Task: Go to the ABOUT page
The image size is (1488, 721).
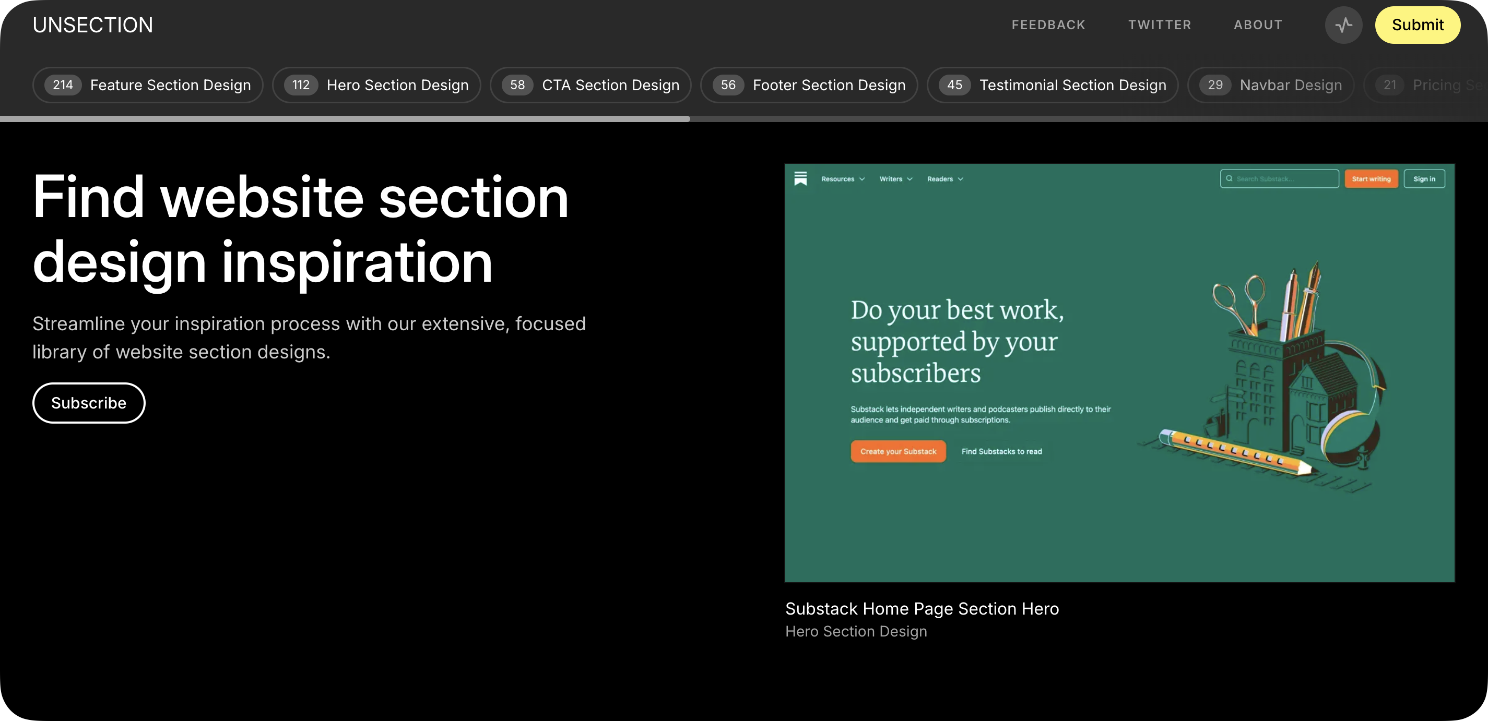Action: [1258, 25]
